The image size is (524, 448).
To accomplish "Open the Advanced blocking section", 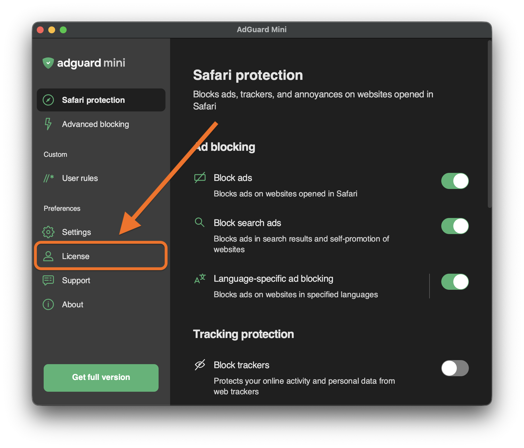I will point(95,124).
